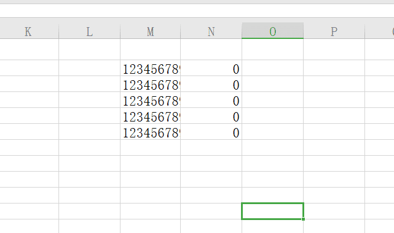Select the last 123456789 cell in column M
394x233 pixels.
pos(150,132)
